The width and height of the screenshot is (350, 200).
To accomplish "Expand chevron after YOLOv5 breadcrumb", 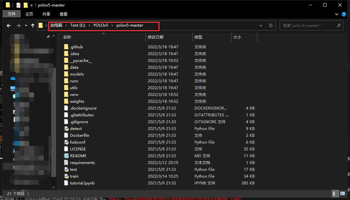I will [x=112, y=26].
